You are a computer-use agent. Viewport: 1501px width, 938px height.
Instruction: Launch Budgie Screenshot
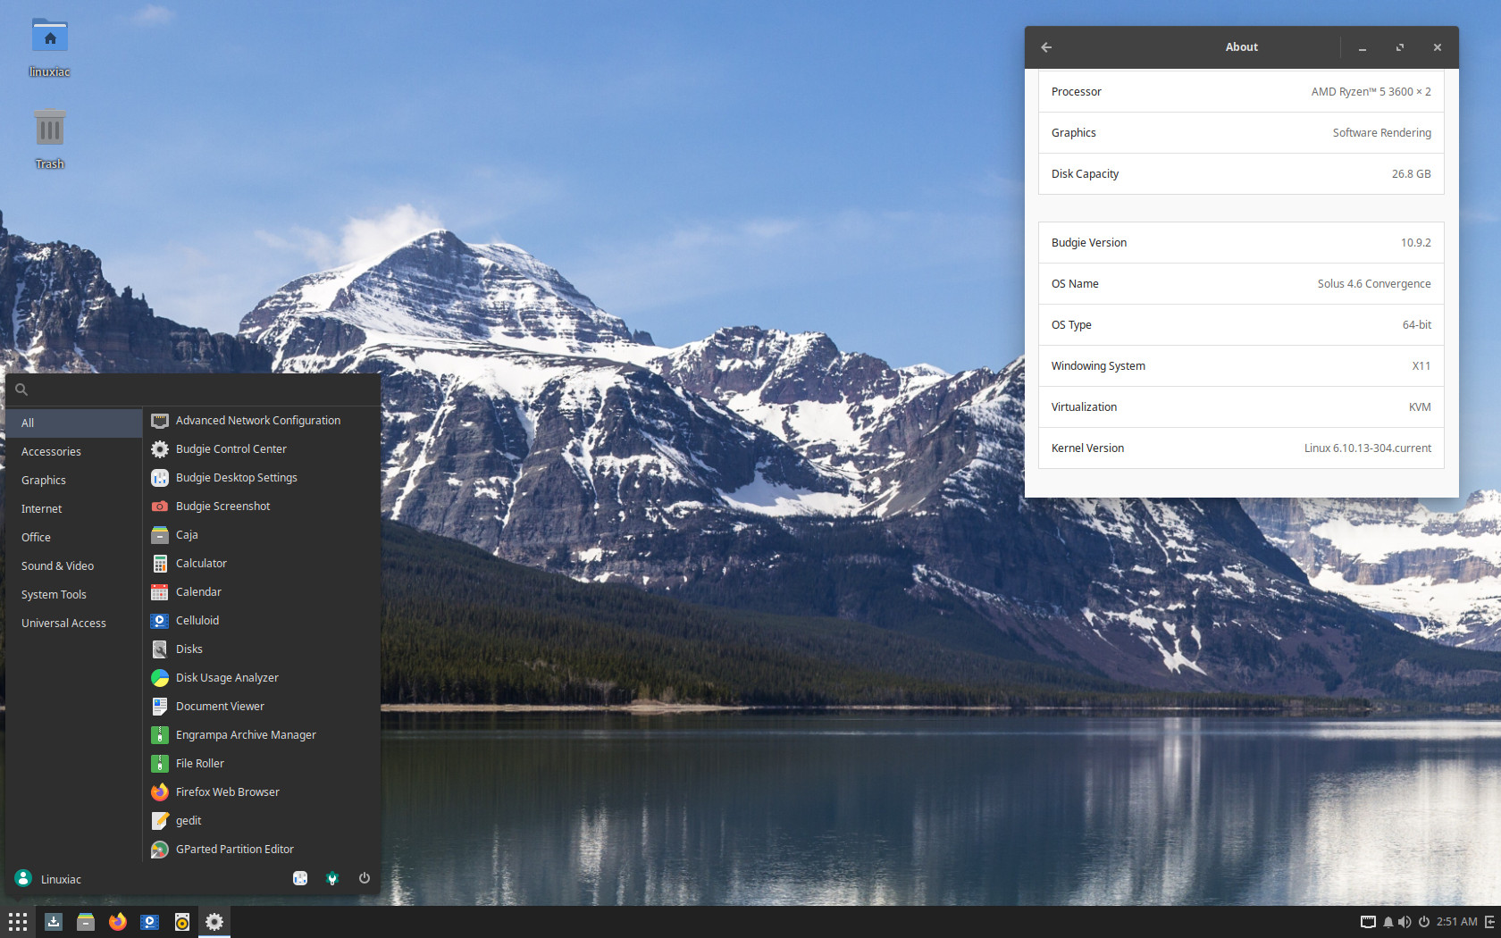pyautogui.click(x=261, y=507)
